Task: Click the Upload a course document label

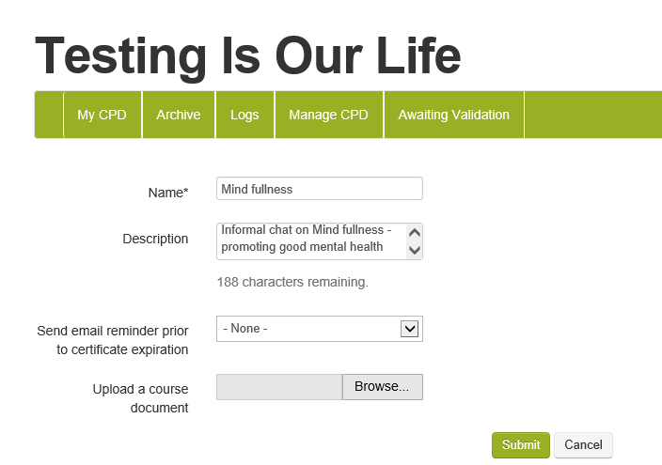Action: [140, 398]
